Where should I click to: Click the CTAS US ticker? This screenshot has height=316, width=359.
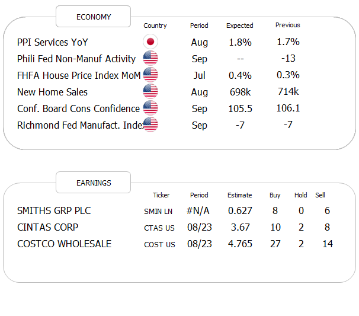159,228
